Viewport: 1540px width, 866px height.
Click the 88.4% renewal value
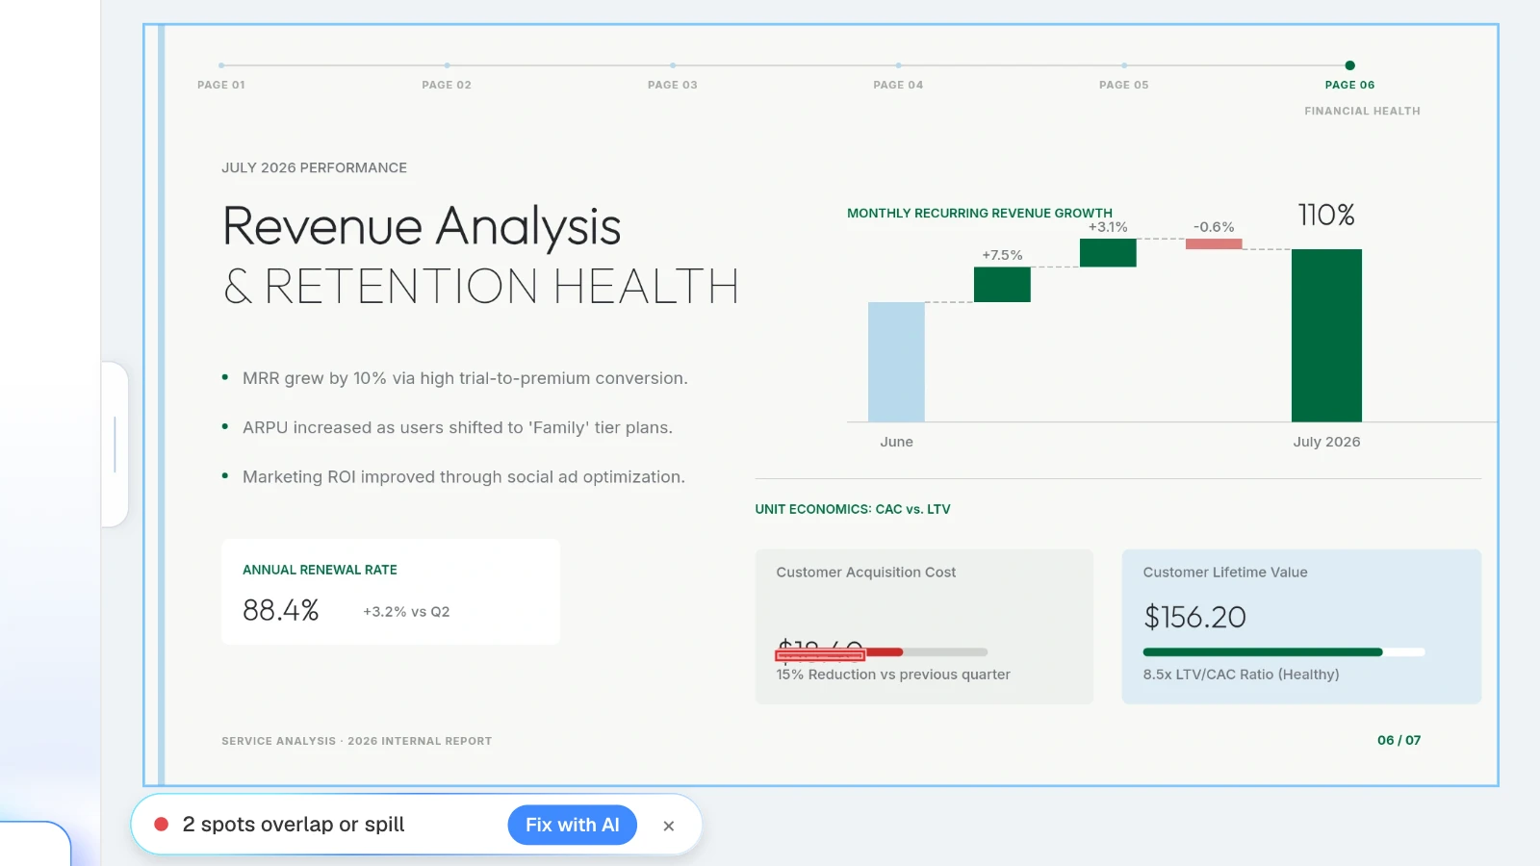[x=280, y=610]
